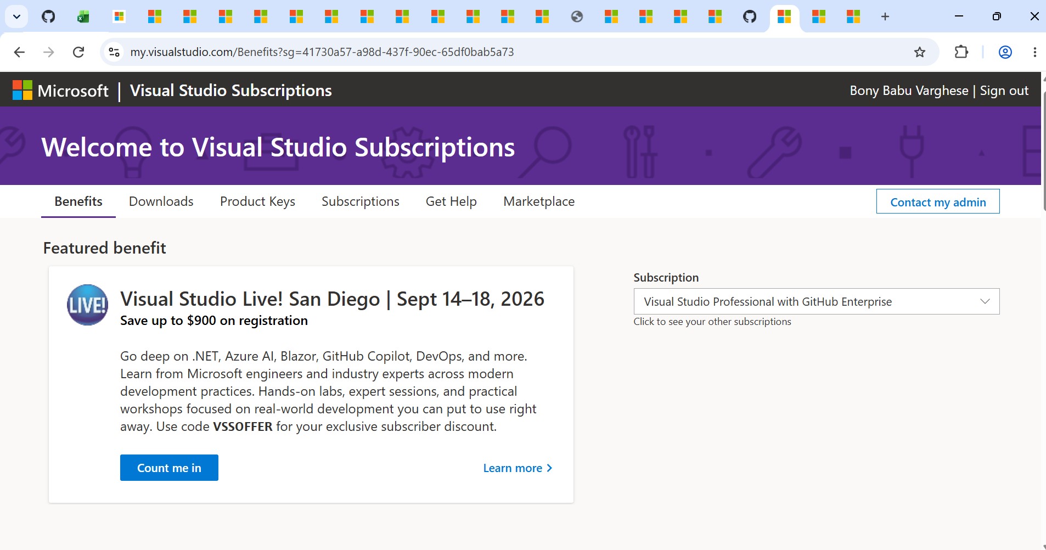The image size is (1046, 550).
Task: Go back to the previous page
Action: coord(19,52)
